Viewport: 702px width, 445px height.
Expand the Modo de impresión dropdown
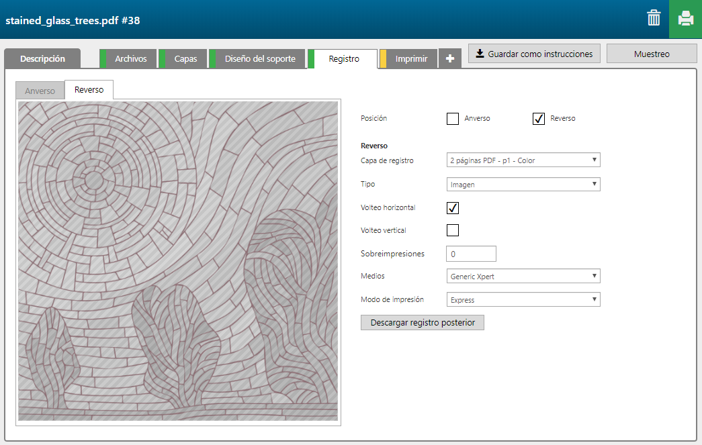coord(523,300)
